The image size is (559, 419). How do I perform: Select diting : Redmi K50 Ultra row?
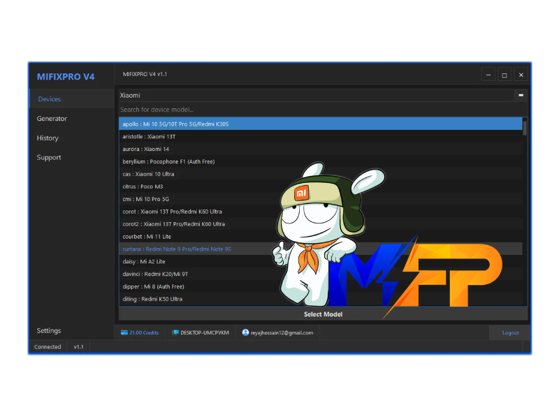pyautogui.click(x=321, y=299)
